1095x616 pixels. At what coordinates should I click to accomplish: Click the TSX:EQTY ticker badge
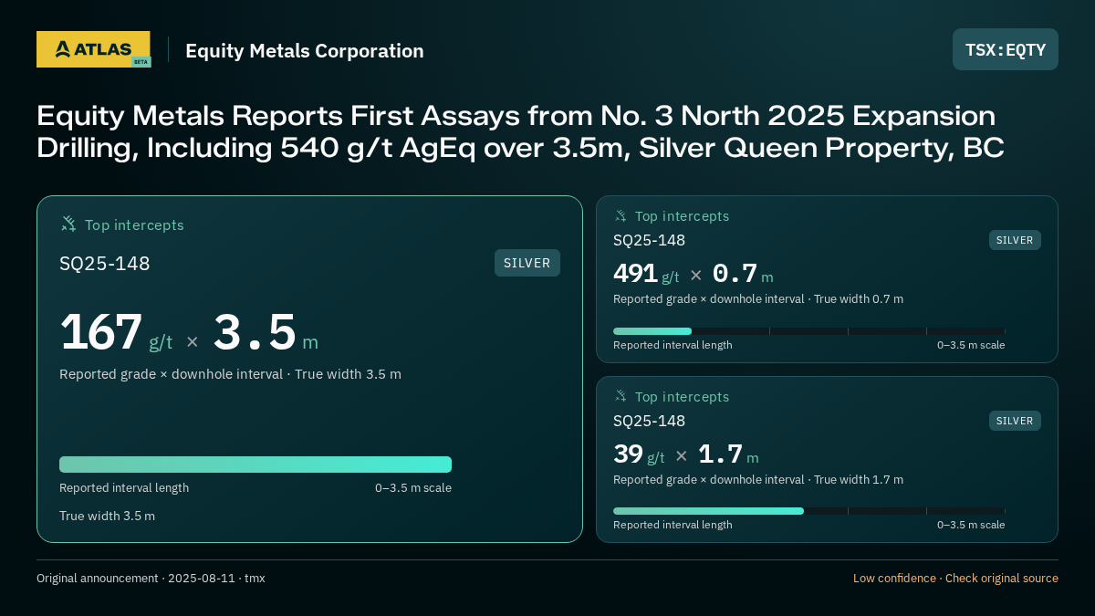click(x=1006, y=49)
